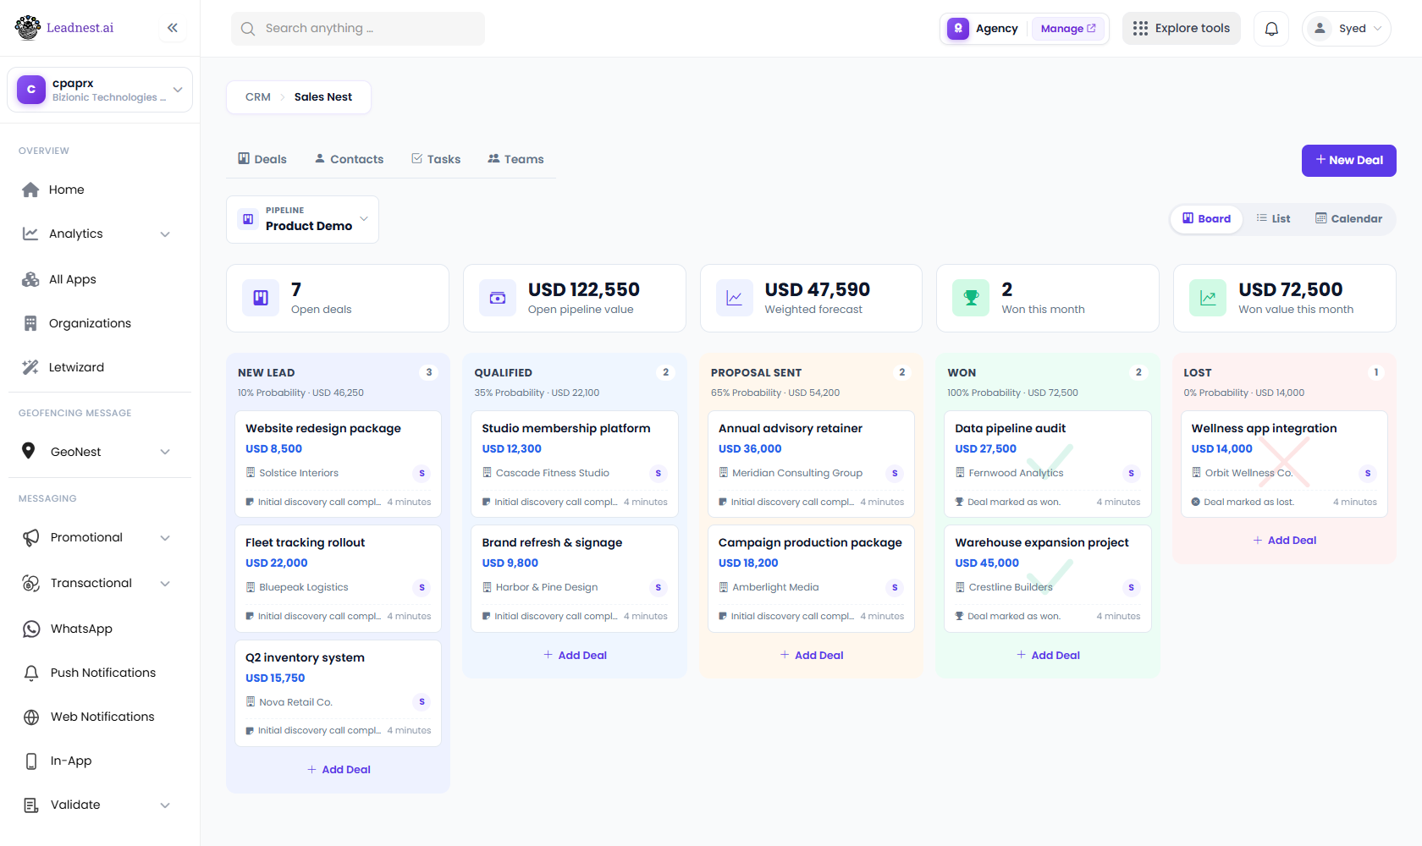The image size is (1422, 846).
Task: Click the Won this month trophy icon
Action: tap(971, 298)
